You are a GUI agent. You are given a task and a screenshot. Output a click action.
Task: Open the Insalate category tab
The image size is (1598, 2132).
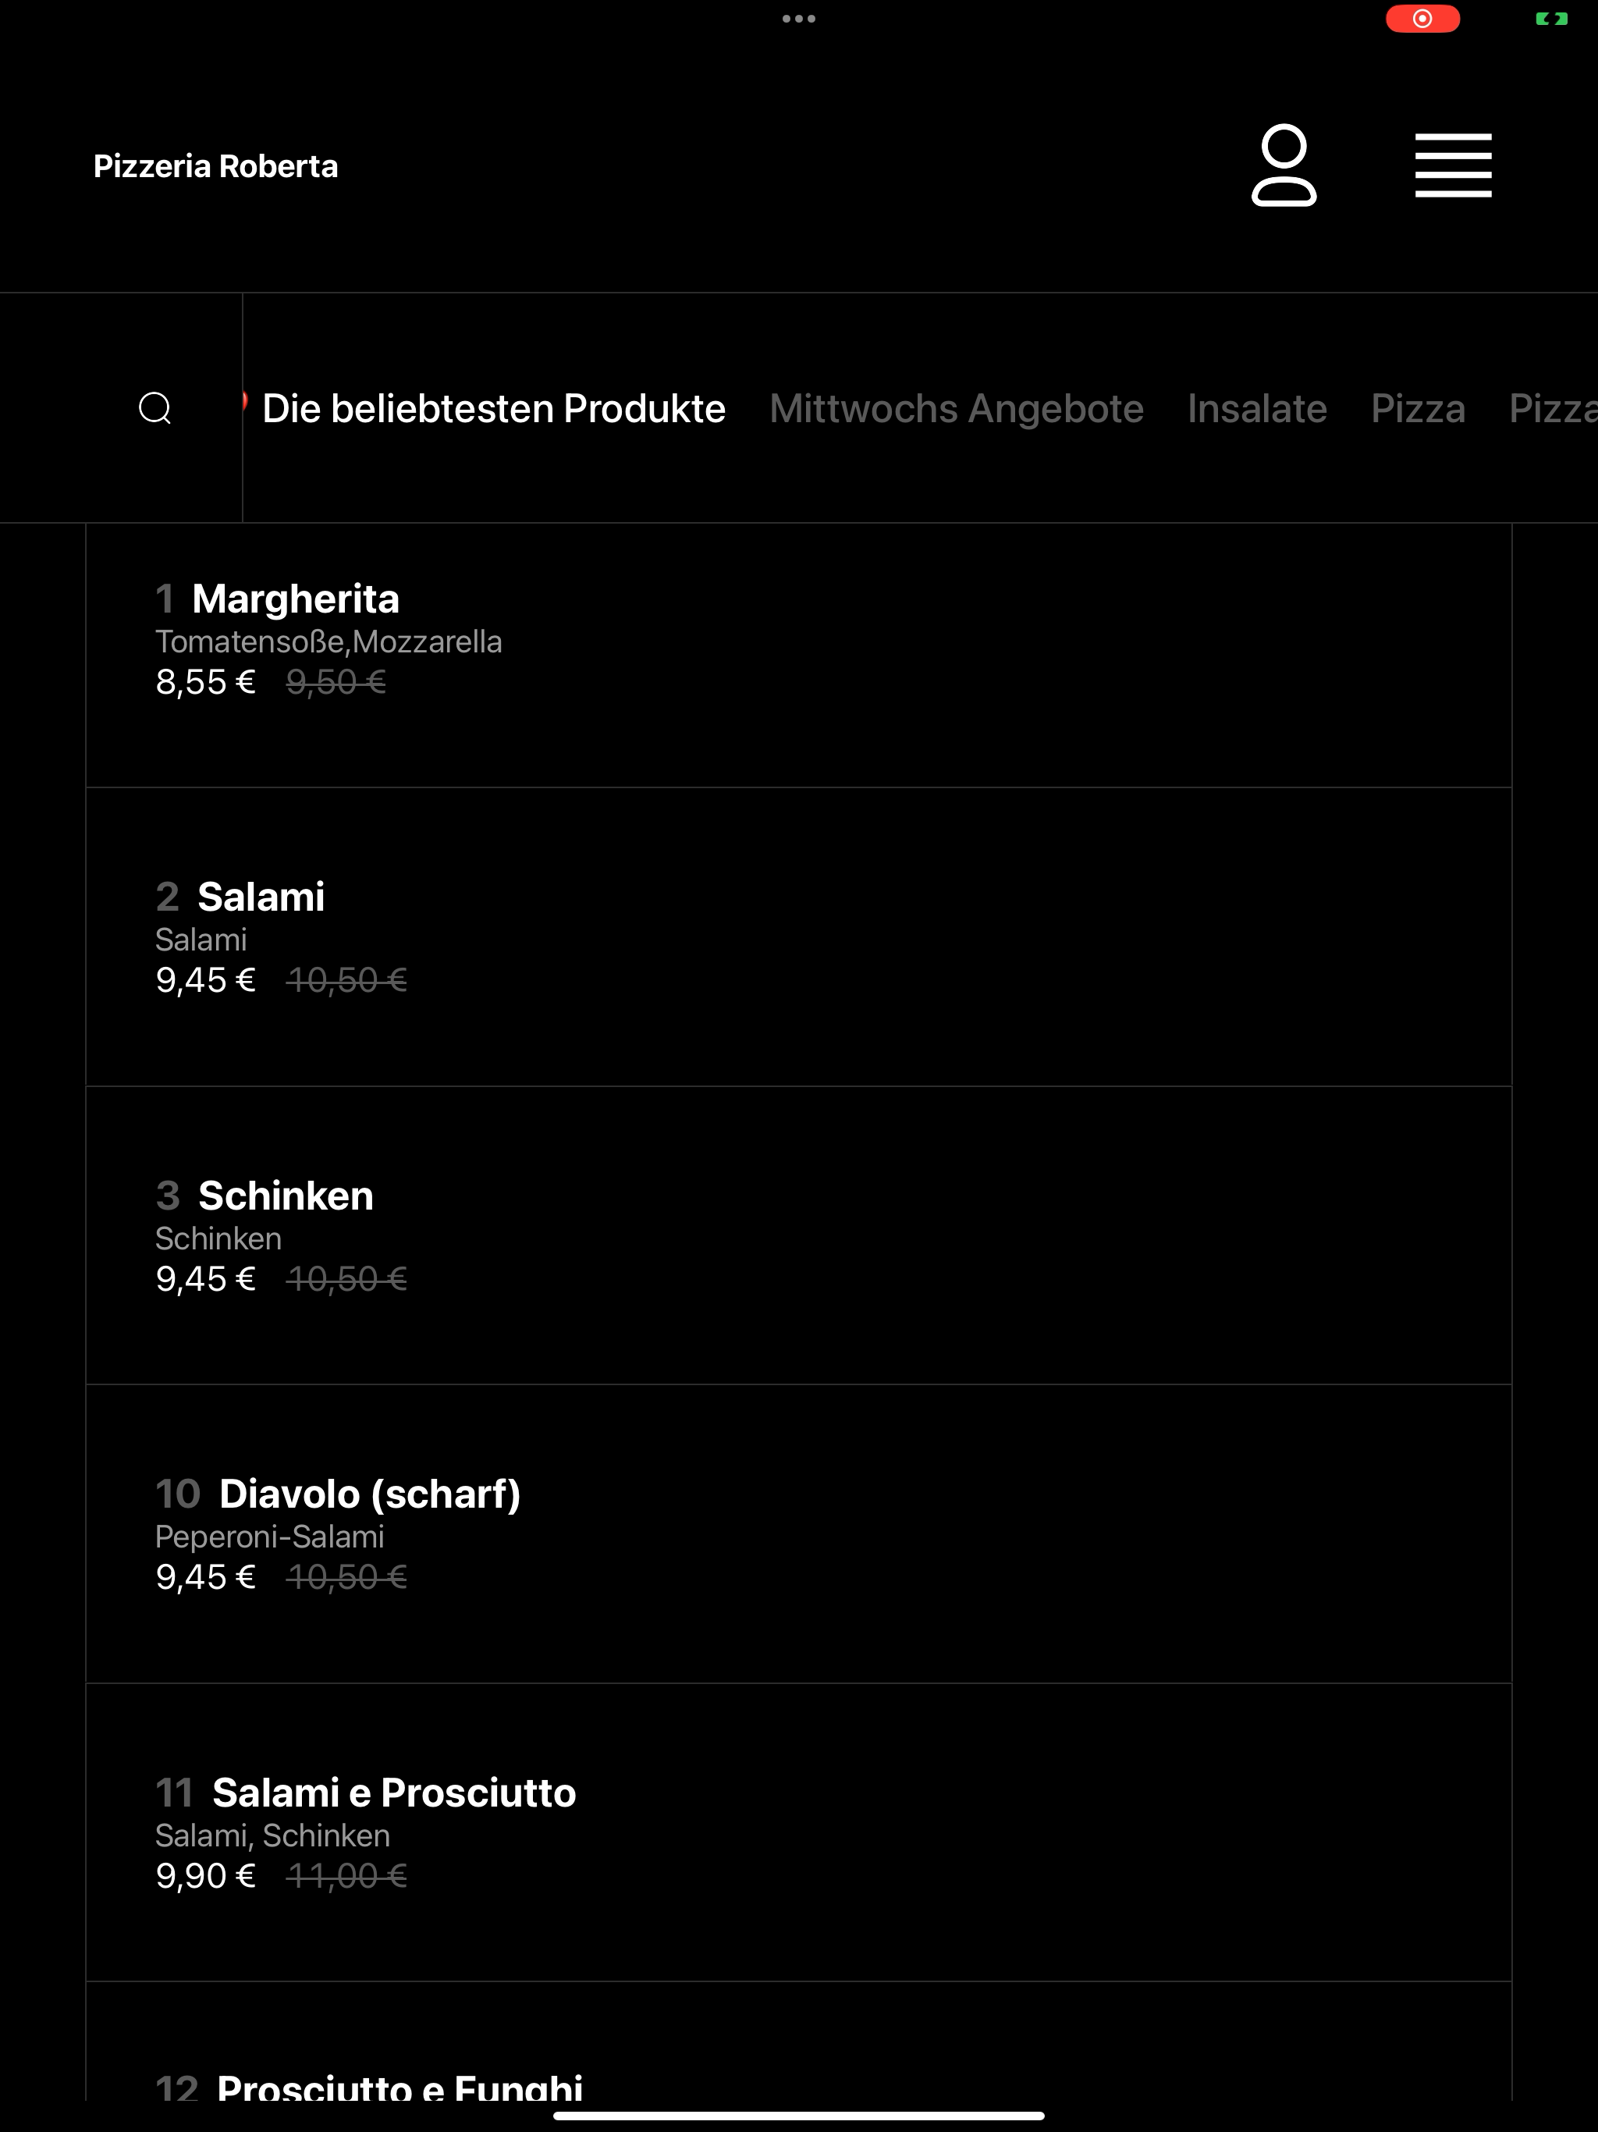coord(1257,407)
